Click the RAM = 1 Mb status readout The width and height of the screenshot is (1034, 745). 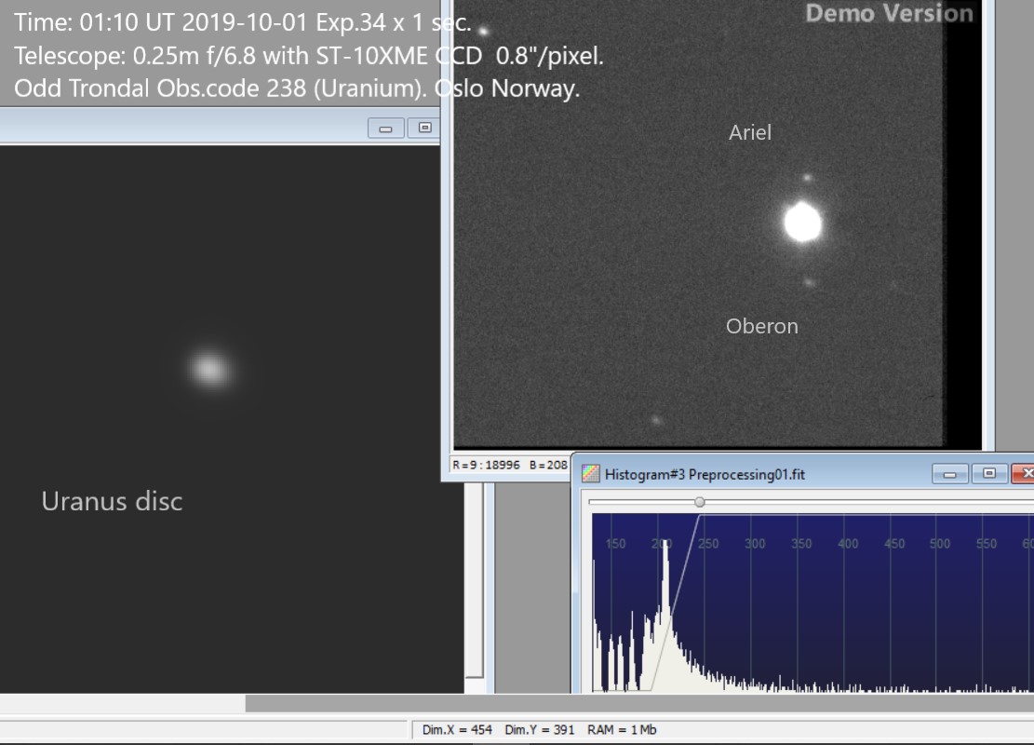pos(622,730)
